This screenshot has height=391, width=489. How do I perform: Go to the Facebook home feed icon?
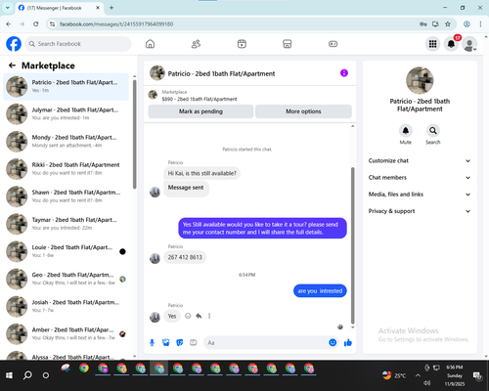point(150,44)
